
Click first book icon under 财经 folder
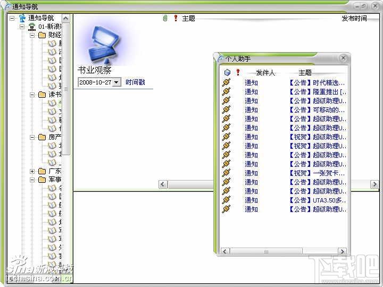(52, 44)
